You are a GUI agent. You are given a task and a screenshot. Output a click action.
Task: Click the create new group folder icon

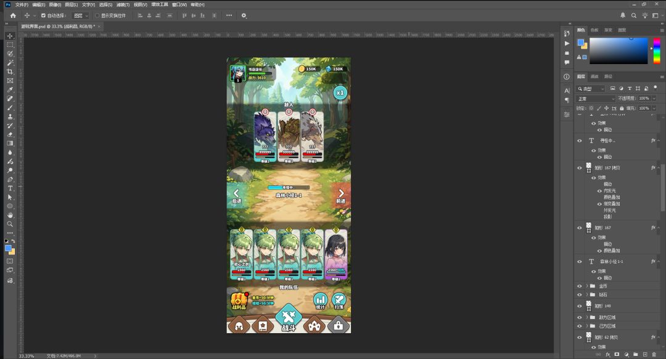(635, 354)
